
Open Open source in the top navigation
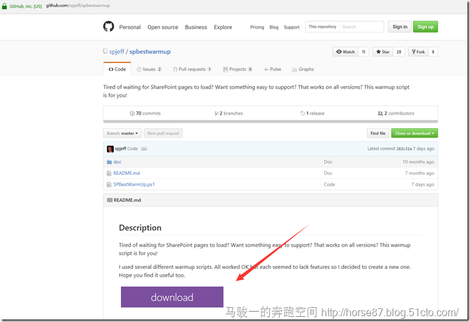pyautogui.click(x=162, y=27)
